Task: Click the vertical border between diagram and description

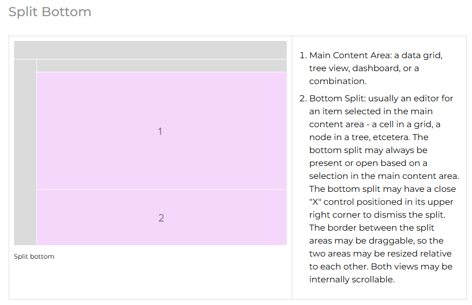Action: 292,168
